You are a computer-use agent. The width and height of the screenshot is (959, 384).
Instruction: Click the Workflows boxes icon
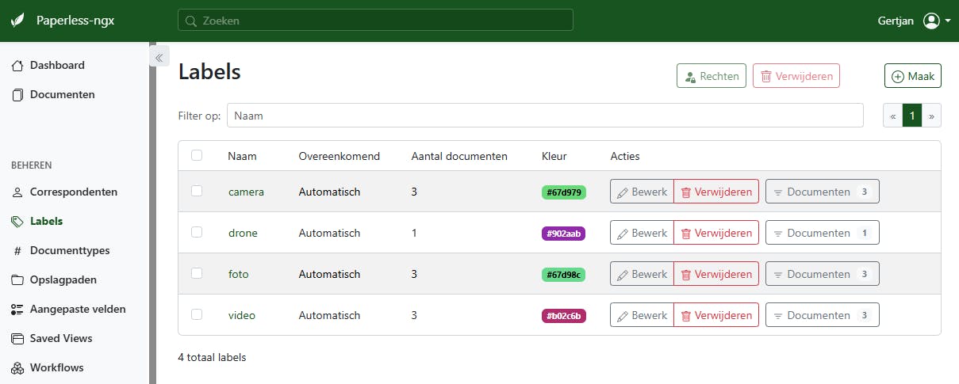(x=17, y=368)
